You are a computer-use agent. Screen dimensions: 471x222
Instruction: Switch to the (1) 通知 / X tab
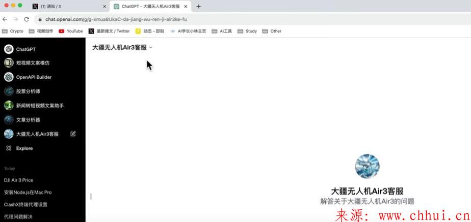click(x=70, y=6)
